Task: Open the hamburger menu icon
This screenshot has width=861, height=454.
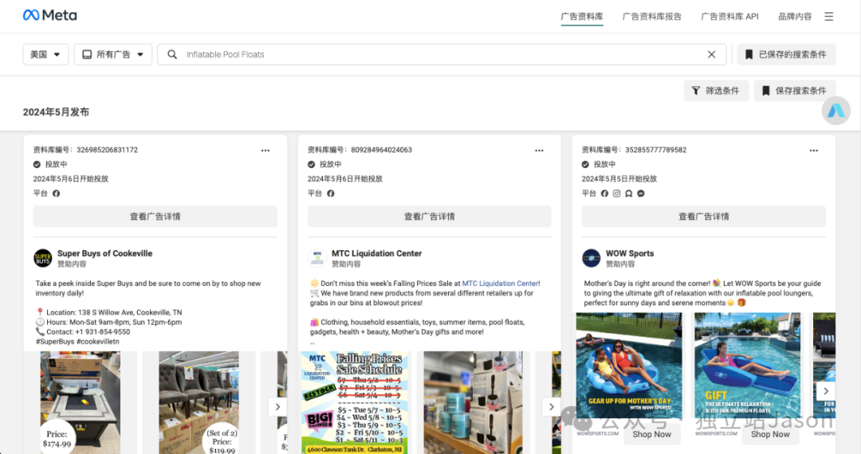Action: tap(828, 17)
